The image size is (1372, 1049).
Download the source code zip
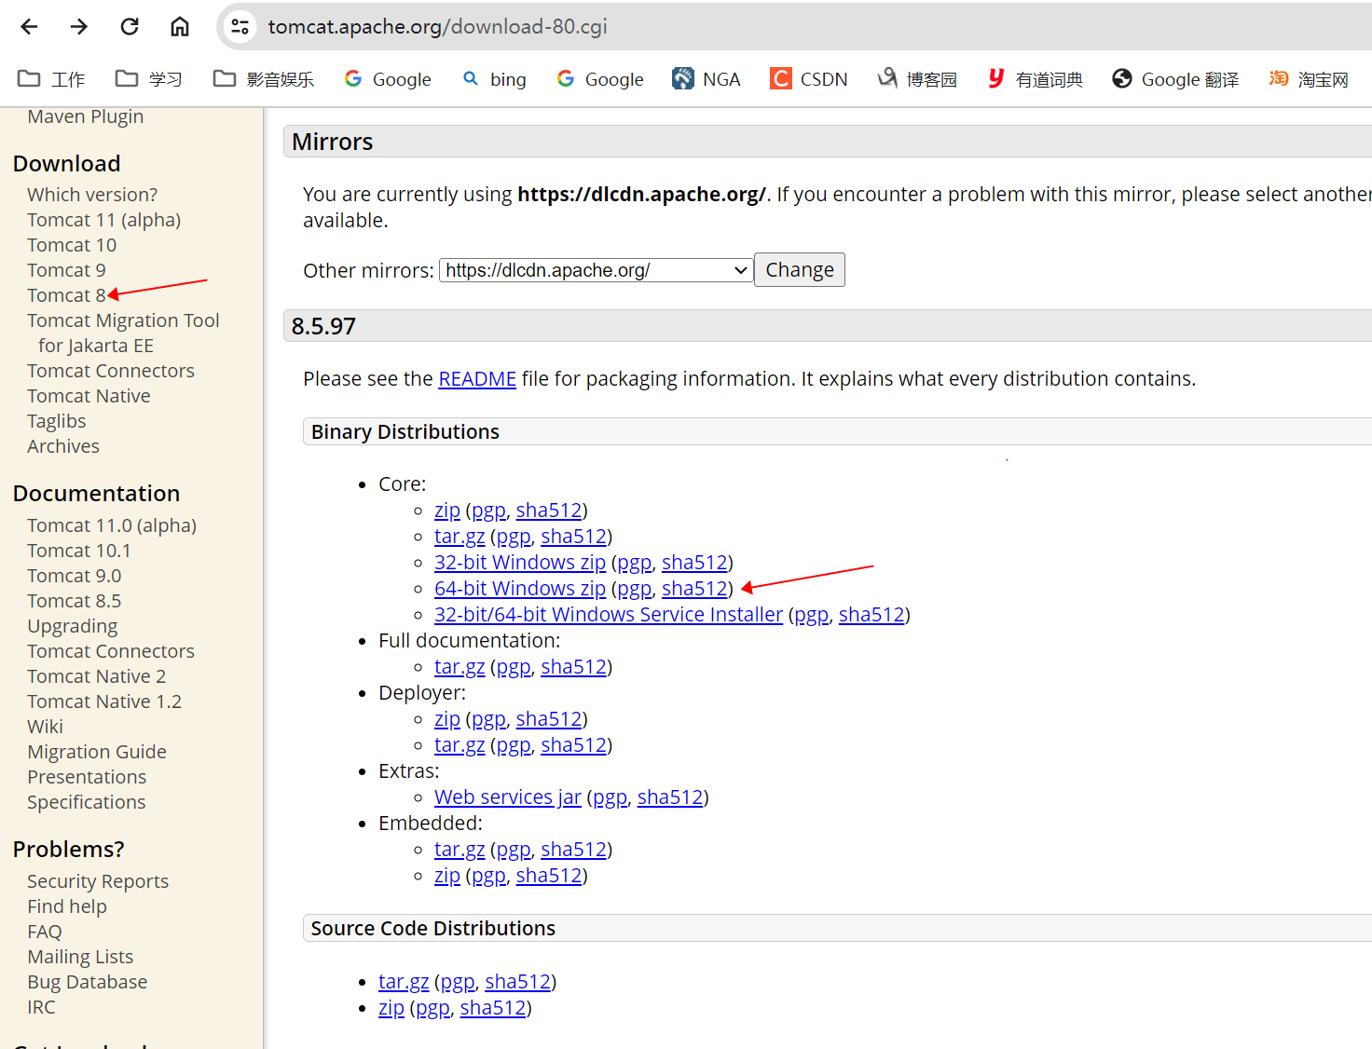(391, 1008)
